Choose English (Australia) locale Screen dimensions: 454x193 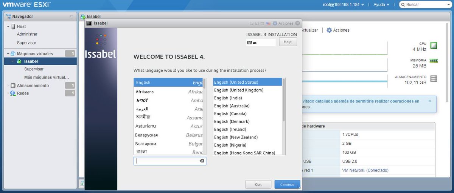tap(248, 106)
